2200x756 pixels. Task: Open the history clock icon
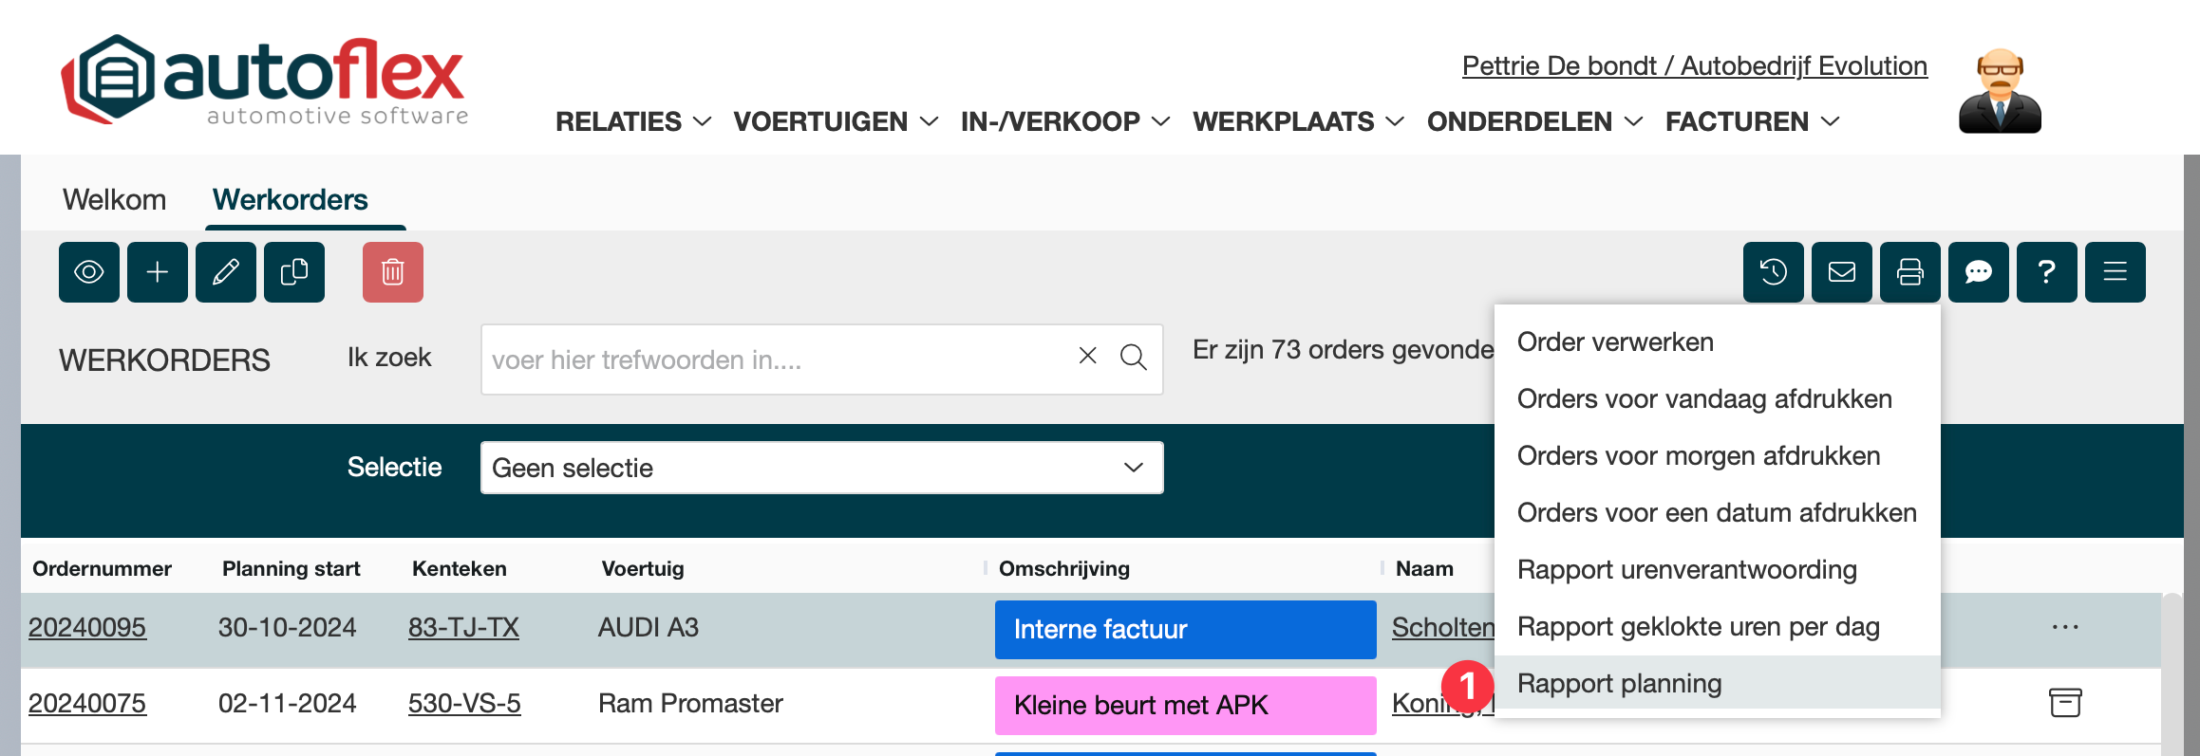[x=1773, y=272]
